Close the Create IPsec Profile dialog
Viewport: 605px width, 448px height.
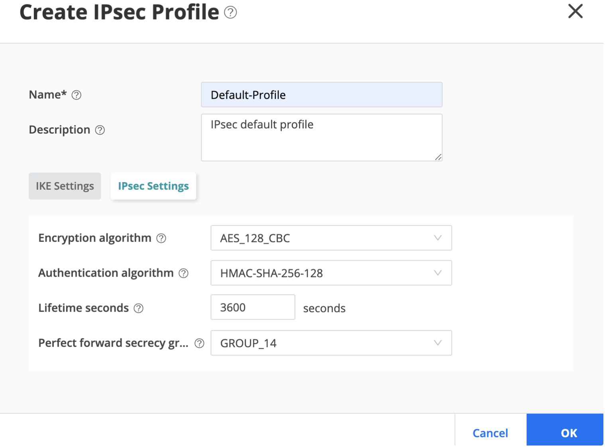coord(575,11)
